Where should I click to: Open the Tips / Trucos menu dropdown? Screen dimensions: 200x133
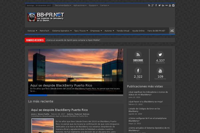click(x=81, y=31)
